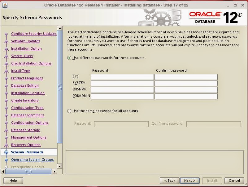Click the SYS confirm password field
Screen dimensions: 248x187
pos(186,77)
